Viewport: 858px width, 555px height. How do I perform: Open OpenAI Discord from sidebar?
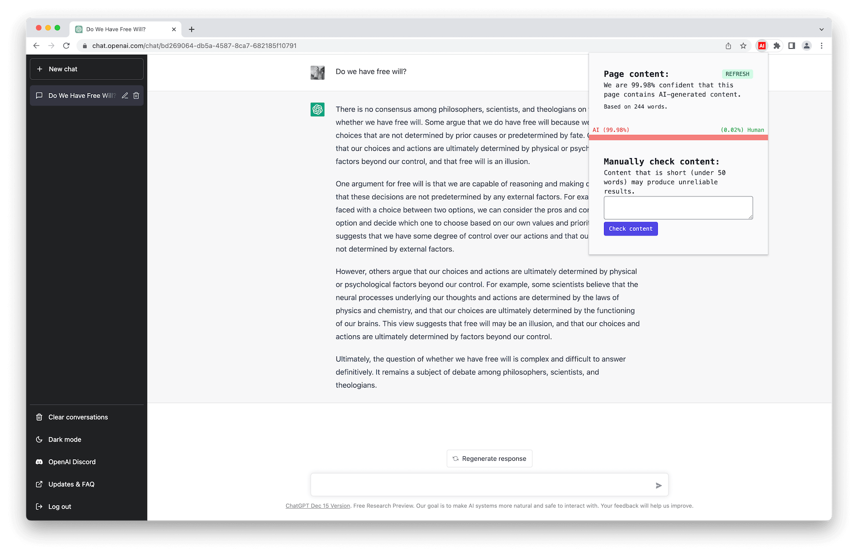coord(72,461)
